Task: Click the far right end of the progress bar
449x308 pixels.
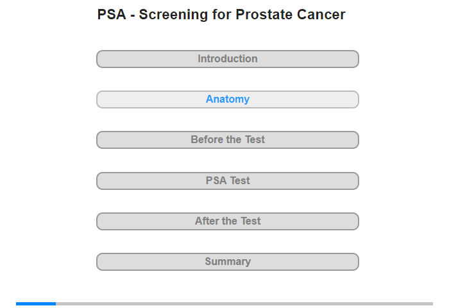Action: click(x=432, y=304)
